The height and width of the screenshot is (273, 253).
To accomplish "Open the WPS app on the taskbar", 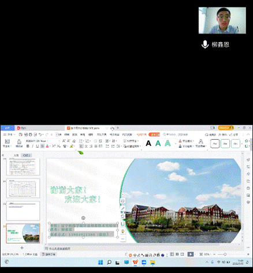I will tap(135, 262).
